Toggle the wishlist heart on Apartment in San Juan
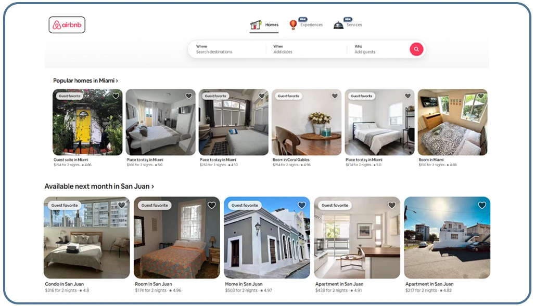Screen dimensions: 534x306 coord(392,205)
